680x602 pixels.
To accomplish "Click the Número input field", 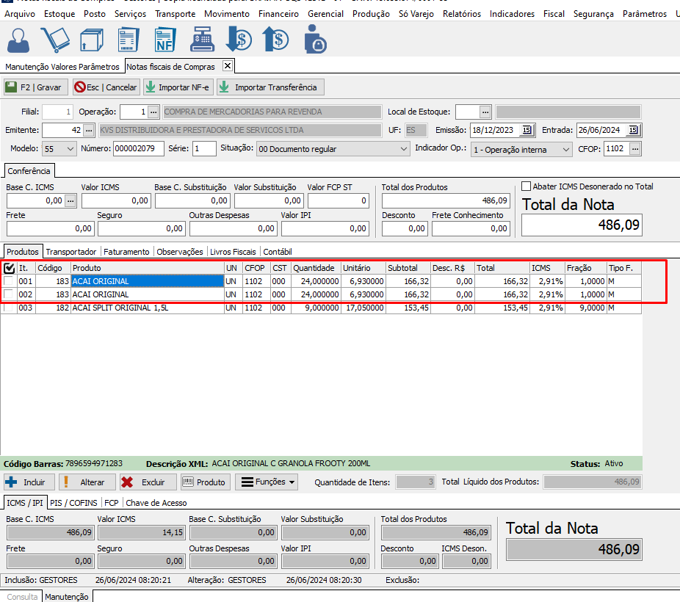I will click(138, 149).
